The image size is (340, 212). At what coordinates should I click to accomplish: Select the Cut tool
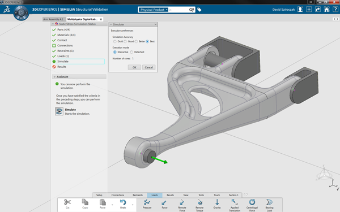click(67, 204)
